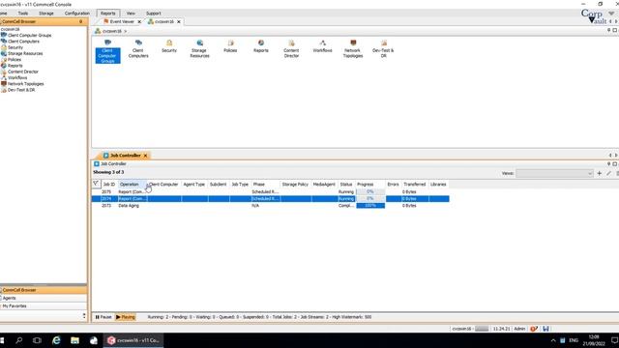
Task: Select Client Computer Groups in browser tree
Action: pos(29,35)
